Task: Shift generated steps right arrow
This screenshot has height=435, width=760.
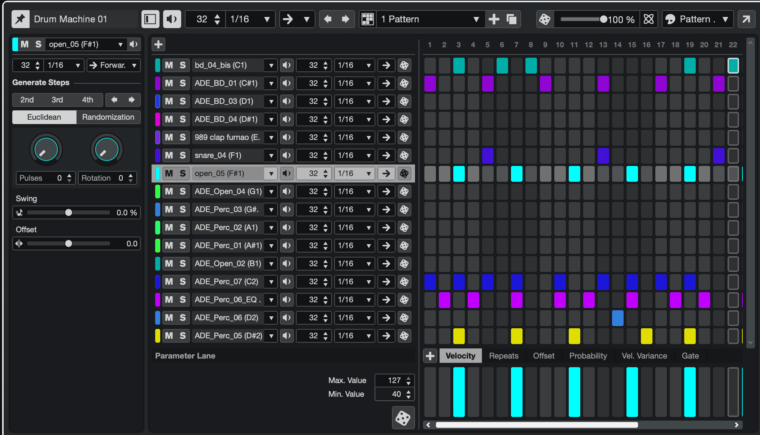Action: (x=132, y=100)
